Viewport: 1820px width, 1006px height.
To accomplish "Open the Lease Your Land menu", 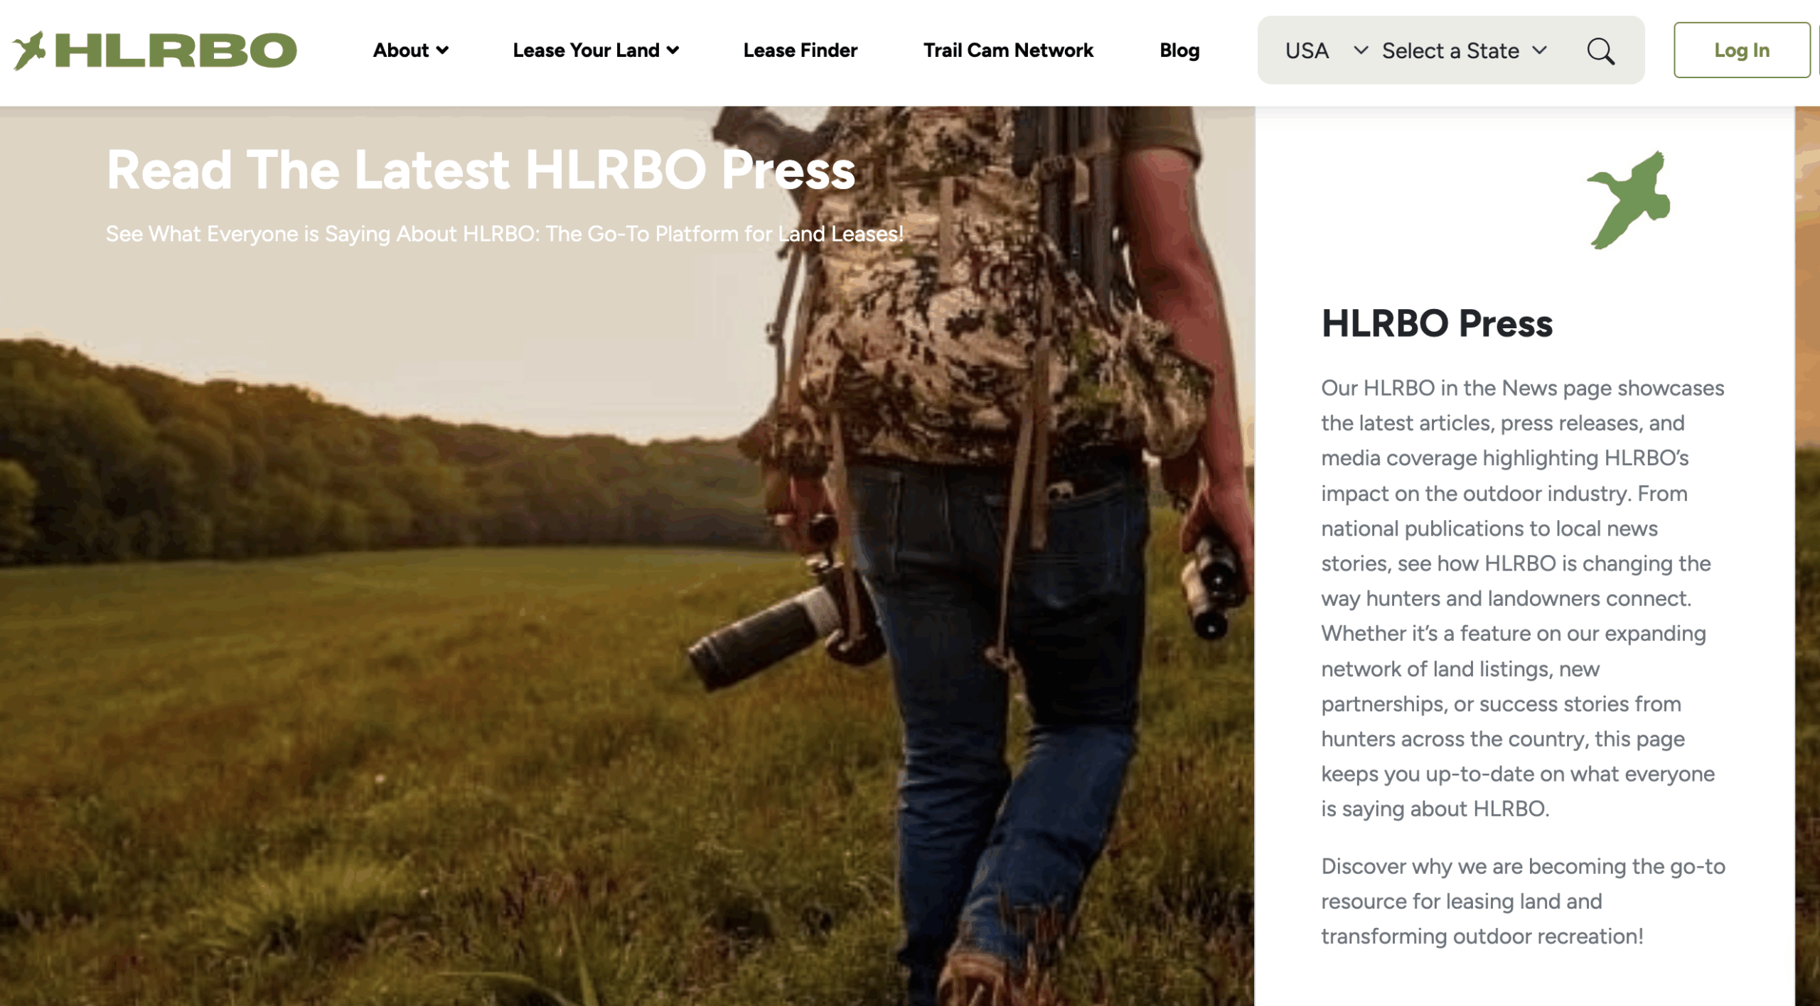I will click(586, 50).
